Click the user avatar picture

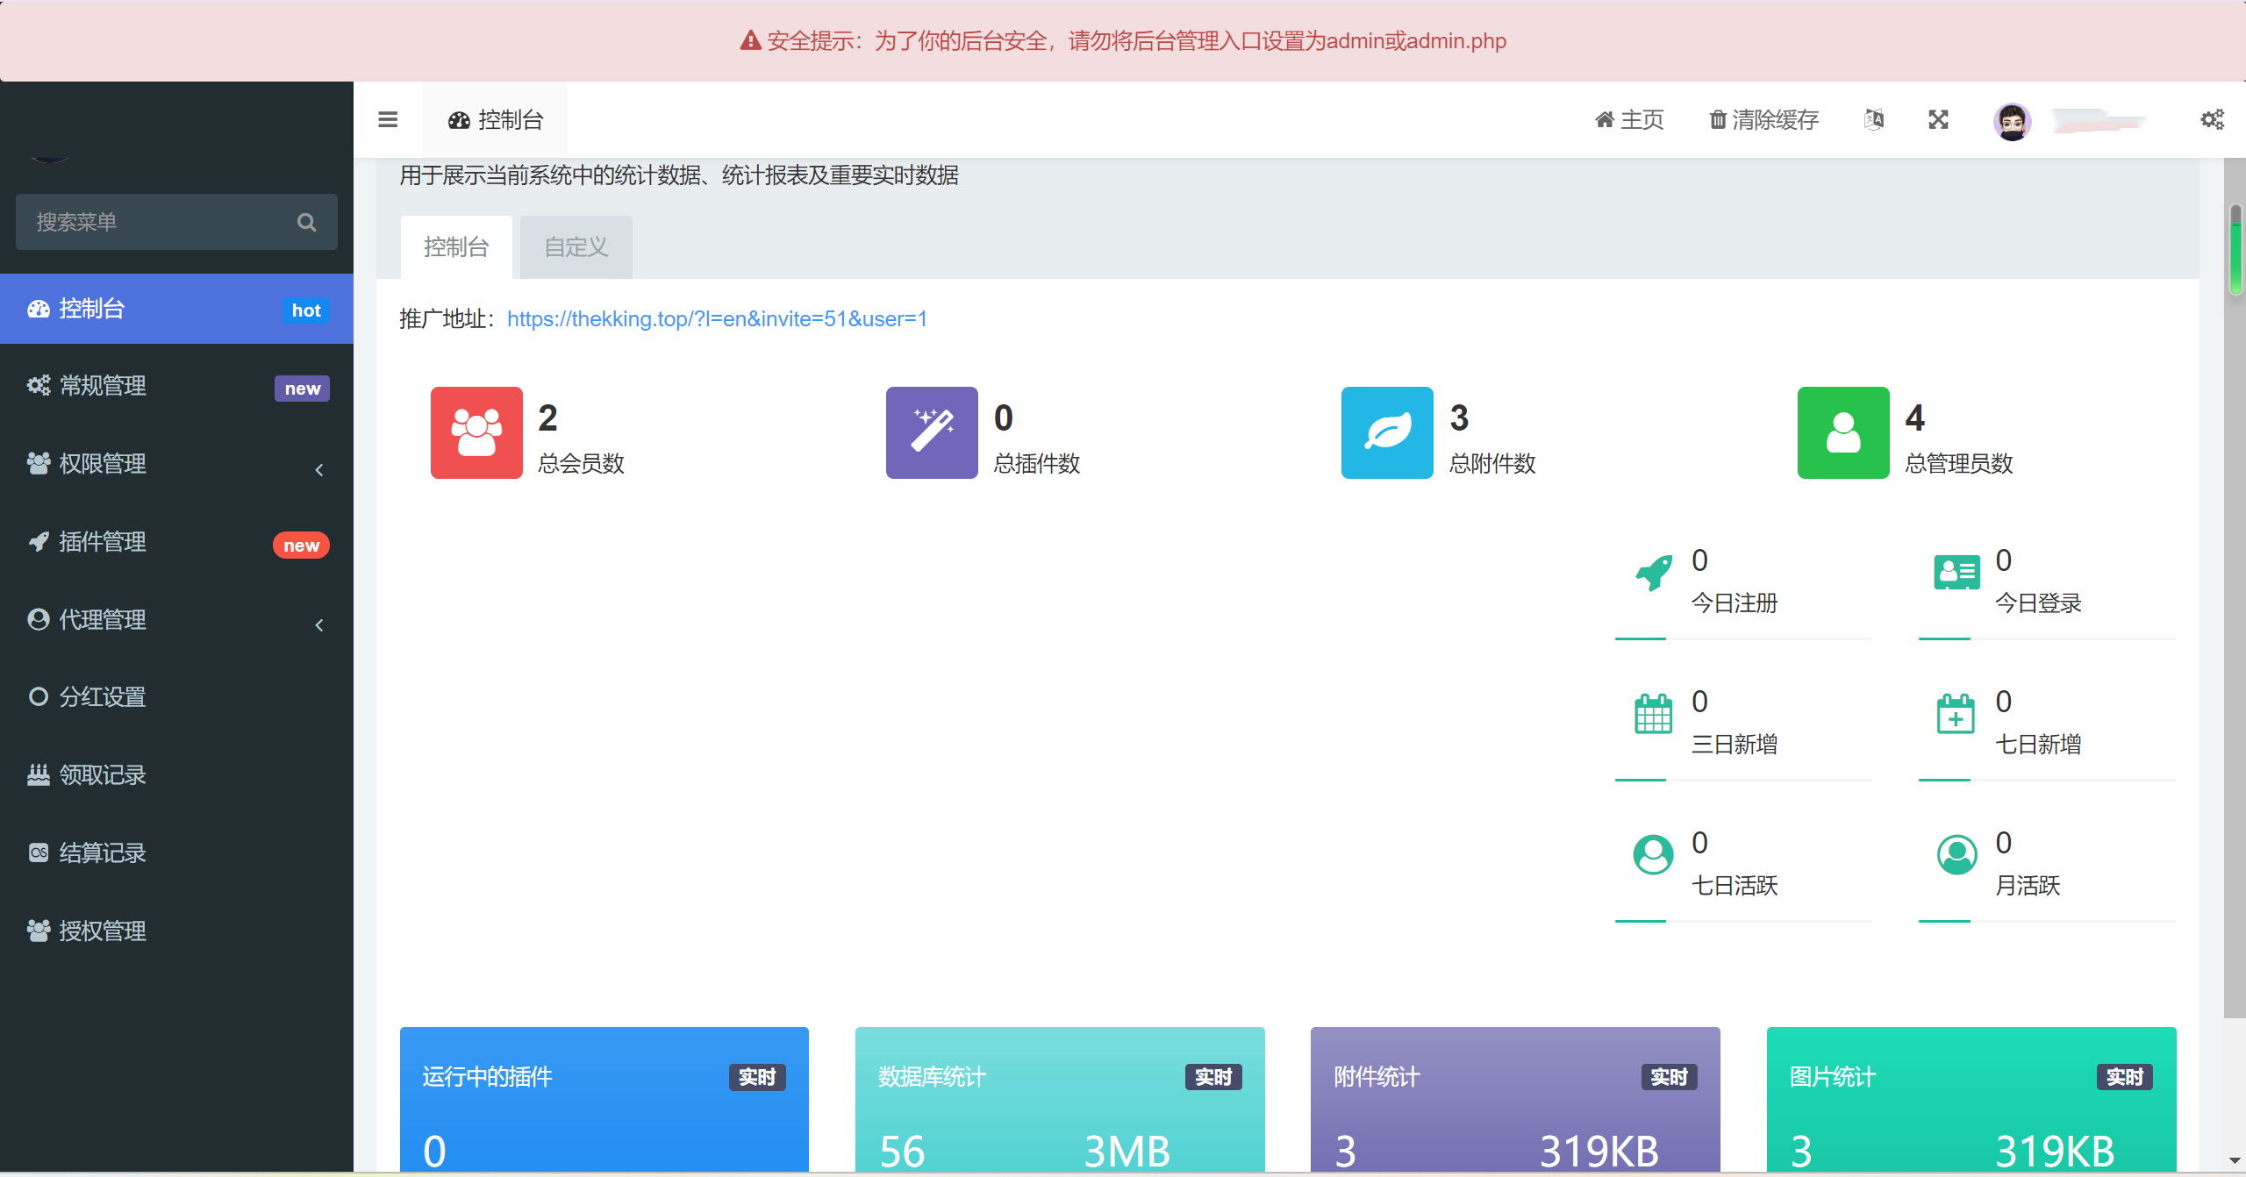coord(2012,121)
